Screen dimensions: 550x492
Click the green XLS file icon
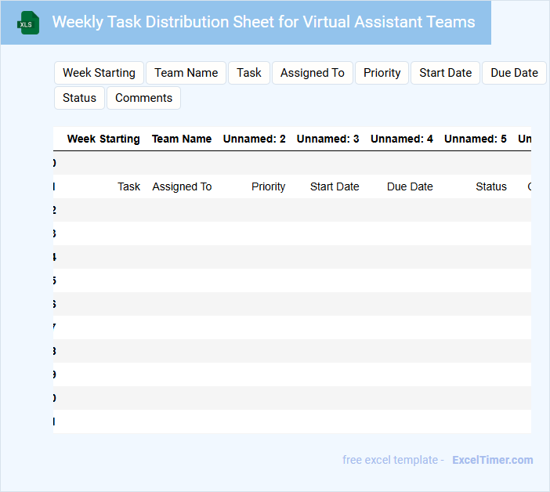click(28, 23)
